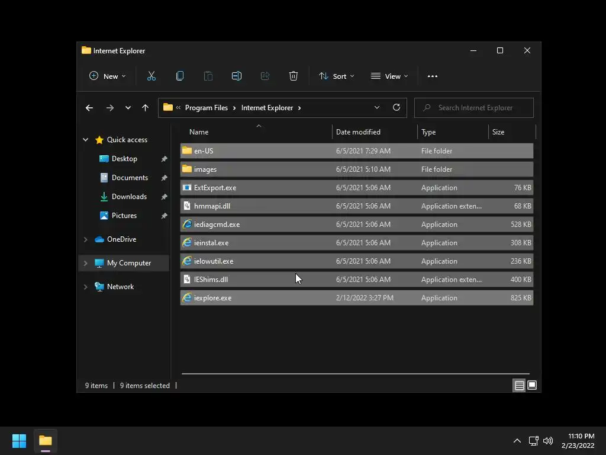The height and width of the screenshot is (455, 606).
Task: Sort by Date modified column header
Action: pyautogui.click(x=375, y=132)
